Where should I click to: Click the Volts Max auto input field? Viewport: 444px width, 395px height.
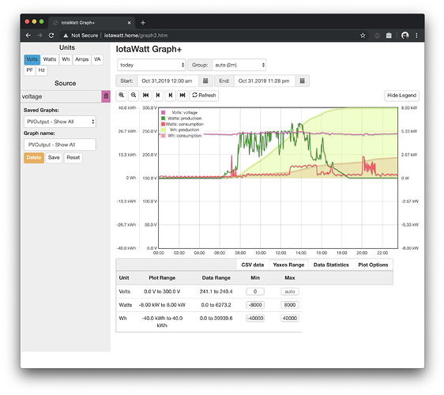tap(290, 292)
